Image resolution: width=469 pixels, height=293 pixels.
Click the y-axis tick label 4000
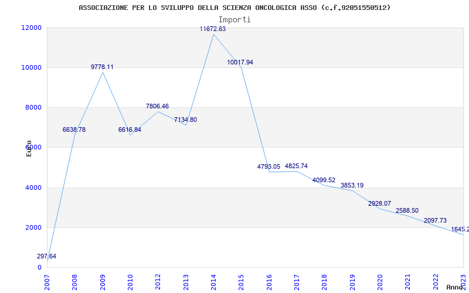click(x=33, y=188)
